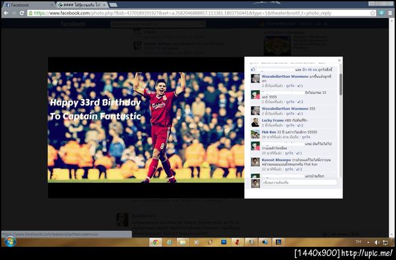This screenshot has height=260, width=396.
Task: Click the address bar URL field
Action: point(199,13)
